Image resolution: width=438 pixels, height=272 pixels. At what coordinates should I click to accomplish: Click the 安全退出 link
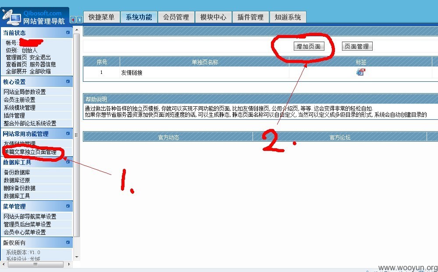click(40, 57)
